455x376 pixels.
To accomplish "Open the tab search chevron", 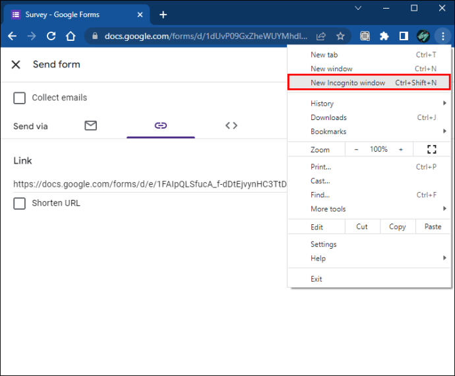I will 358,8.
